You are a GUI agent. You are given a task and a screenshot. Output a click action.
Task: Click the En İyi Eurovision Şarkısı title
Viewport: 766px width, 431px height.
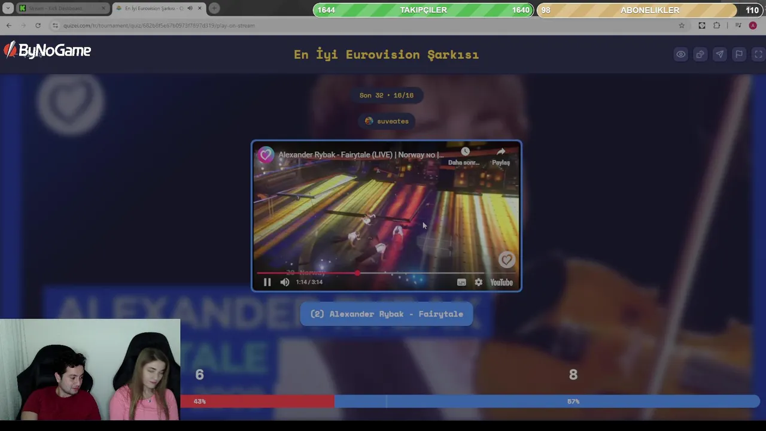tap(386, 54)
